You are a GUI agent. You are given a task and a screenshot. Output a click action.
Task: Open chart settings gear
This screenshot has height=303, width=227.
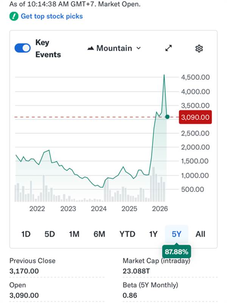(199, 48)
